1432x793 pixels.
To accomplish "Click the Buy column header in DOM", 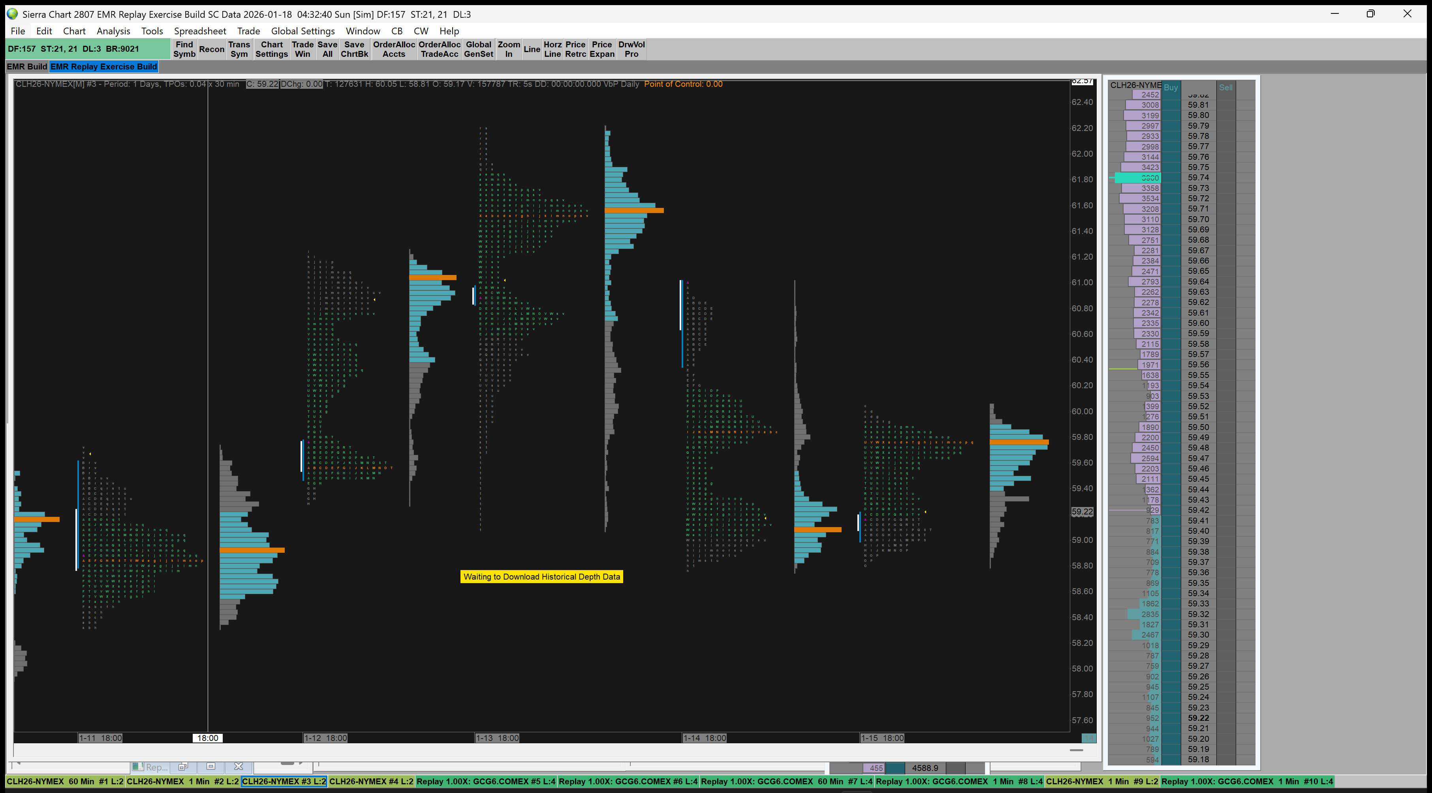I will (x=1171, y=87).
